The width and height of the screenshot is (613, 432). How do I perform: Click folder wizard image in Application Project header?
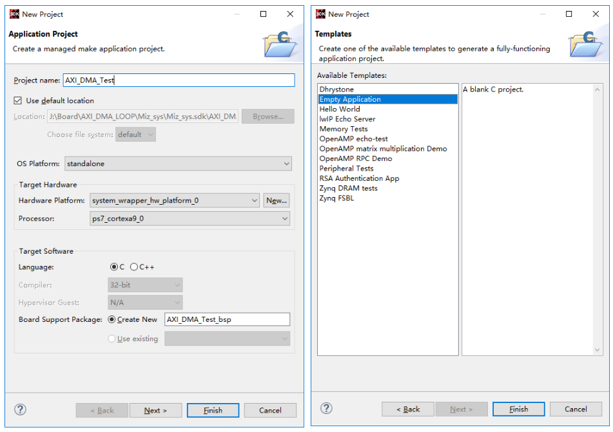point(280,44)
